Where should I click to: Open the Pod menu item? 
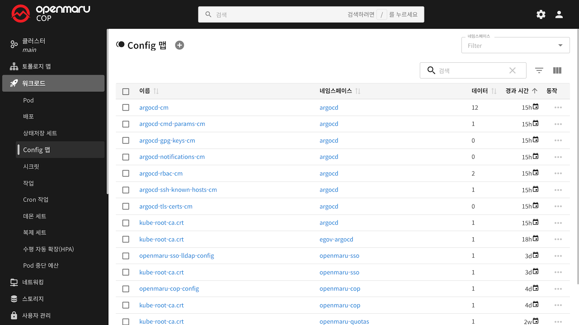click(x=28, y=100)
